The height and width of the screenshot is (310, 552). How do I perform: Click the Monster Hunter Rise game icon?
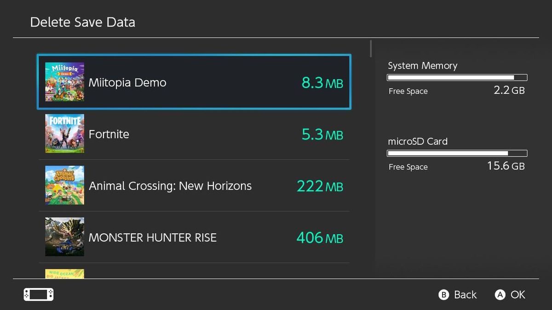coord(64,237)
